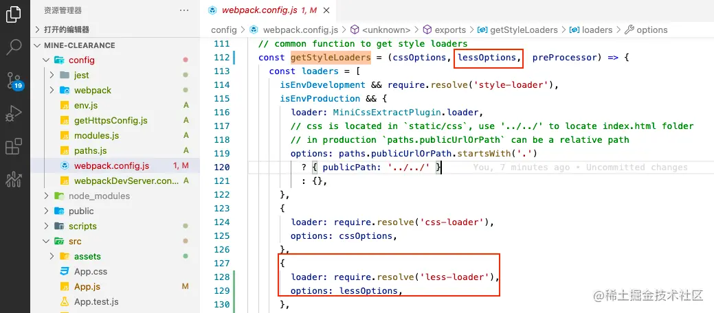The height and width of the screenshot is (313, 714).
Task: Click preProcessor parameter on line 112
Action: [x=564, y=58]
